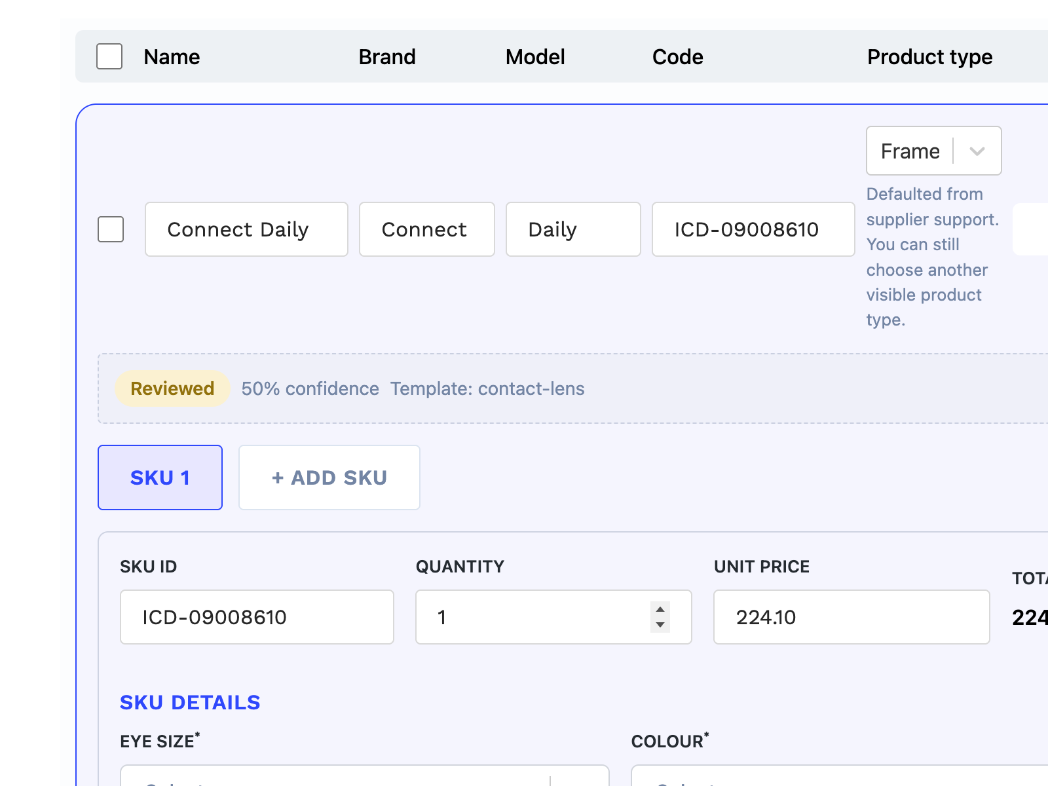Edit the Daily model field

coord(573,229)
